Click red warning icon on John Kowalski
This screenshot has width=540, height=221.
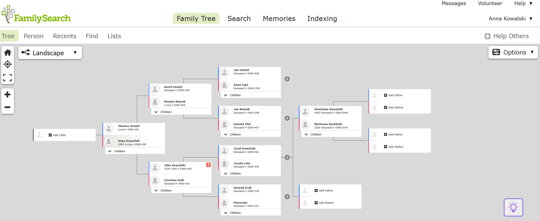coord(208,165)
